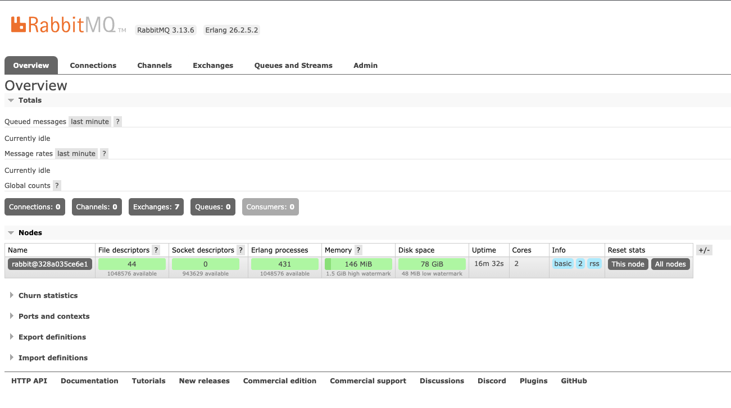Click the 1.5 GiB high watermark text
This screenshot has width=731, height=408.
pyautogui.click(x=358, y=274)
